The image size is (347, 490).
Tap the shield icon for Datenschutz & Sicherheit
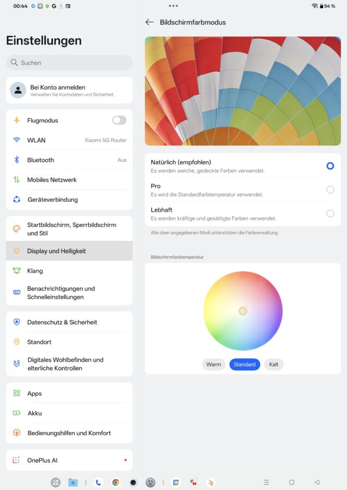[x=16, y=322]
